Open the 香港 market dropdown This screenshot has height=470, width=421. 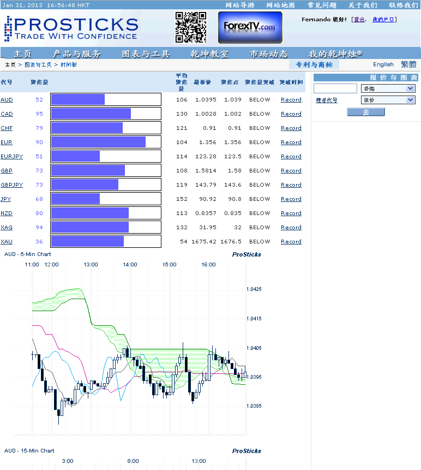(x=388, y=88)
